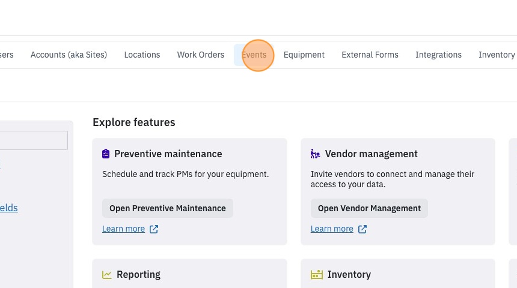Click the search input field in sidebar
Screen dimensions: 517x288
point(34,140)
